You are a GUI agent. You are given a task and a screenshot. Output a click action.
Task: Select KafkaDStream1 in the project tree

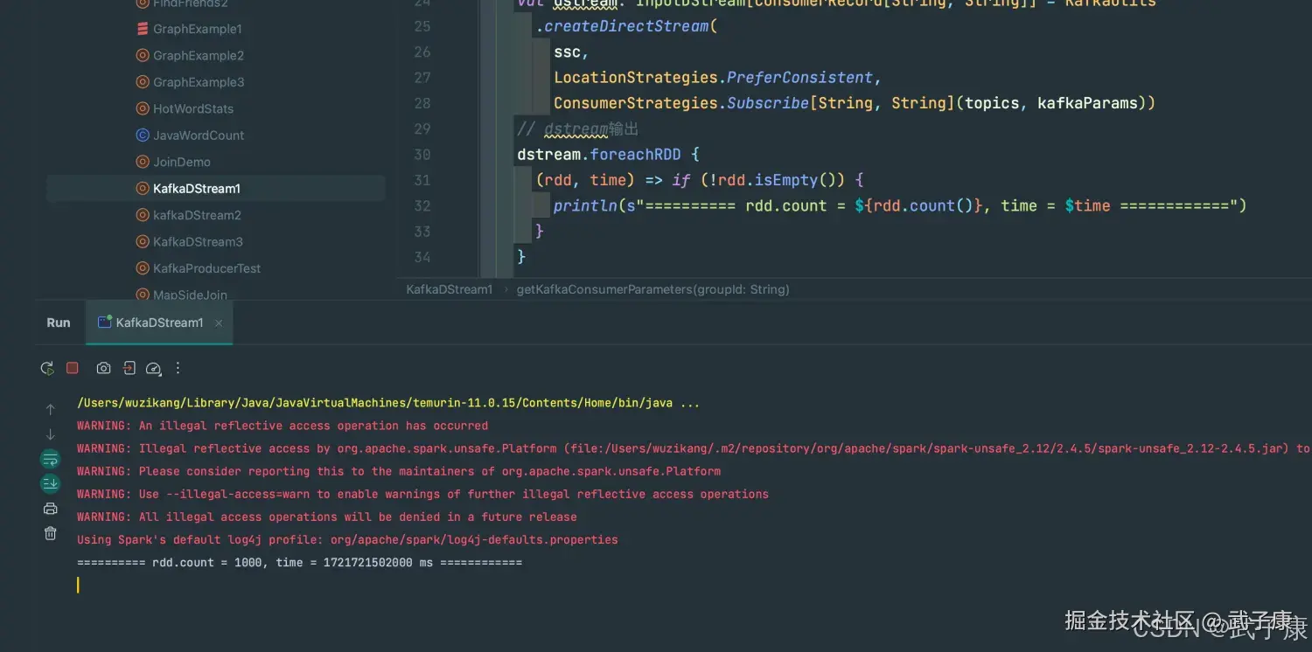click(x=197, y=188)
